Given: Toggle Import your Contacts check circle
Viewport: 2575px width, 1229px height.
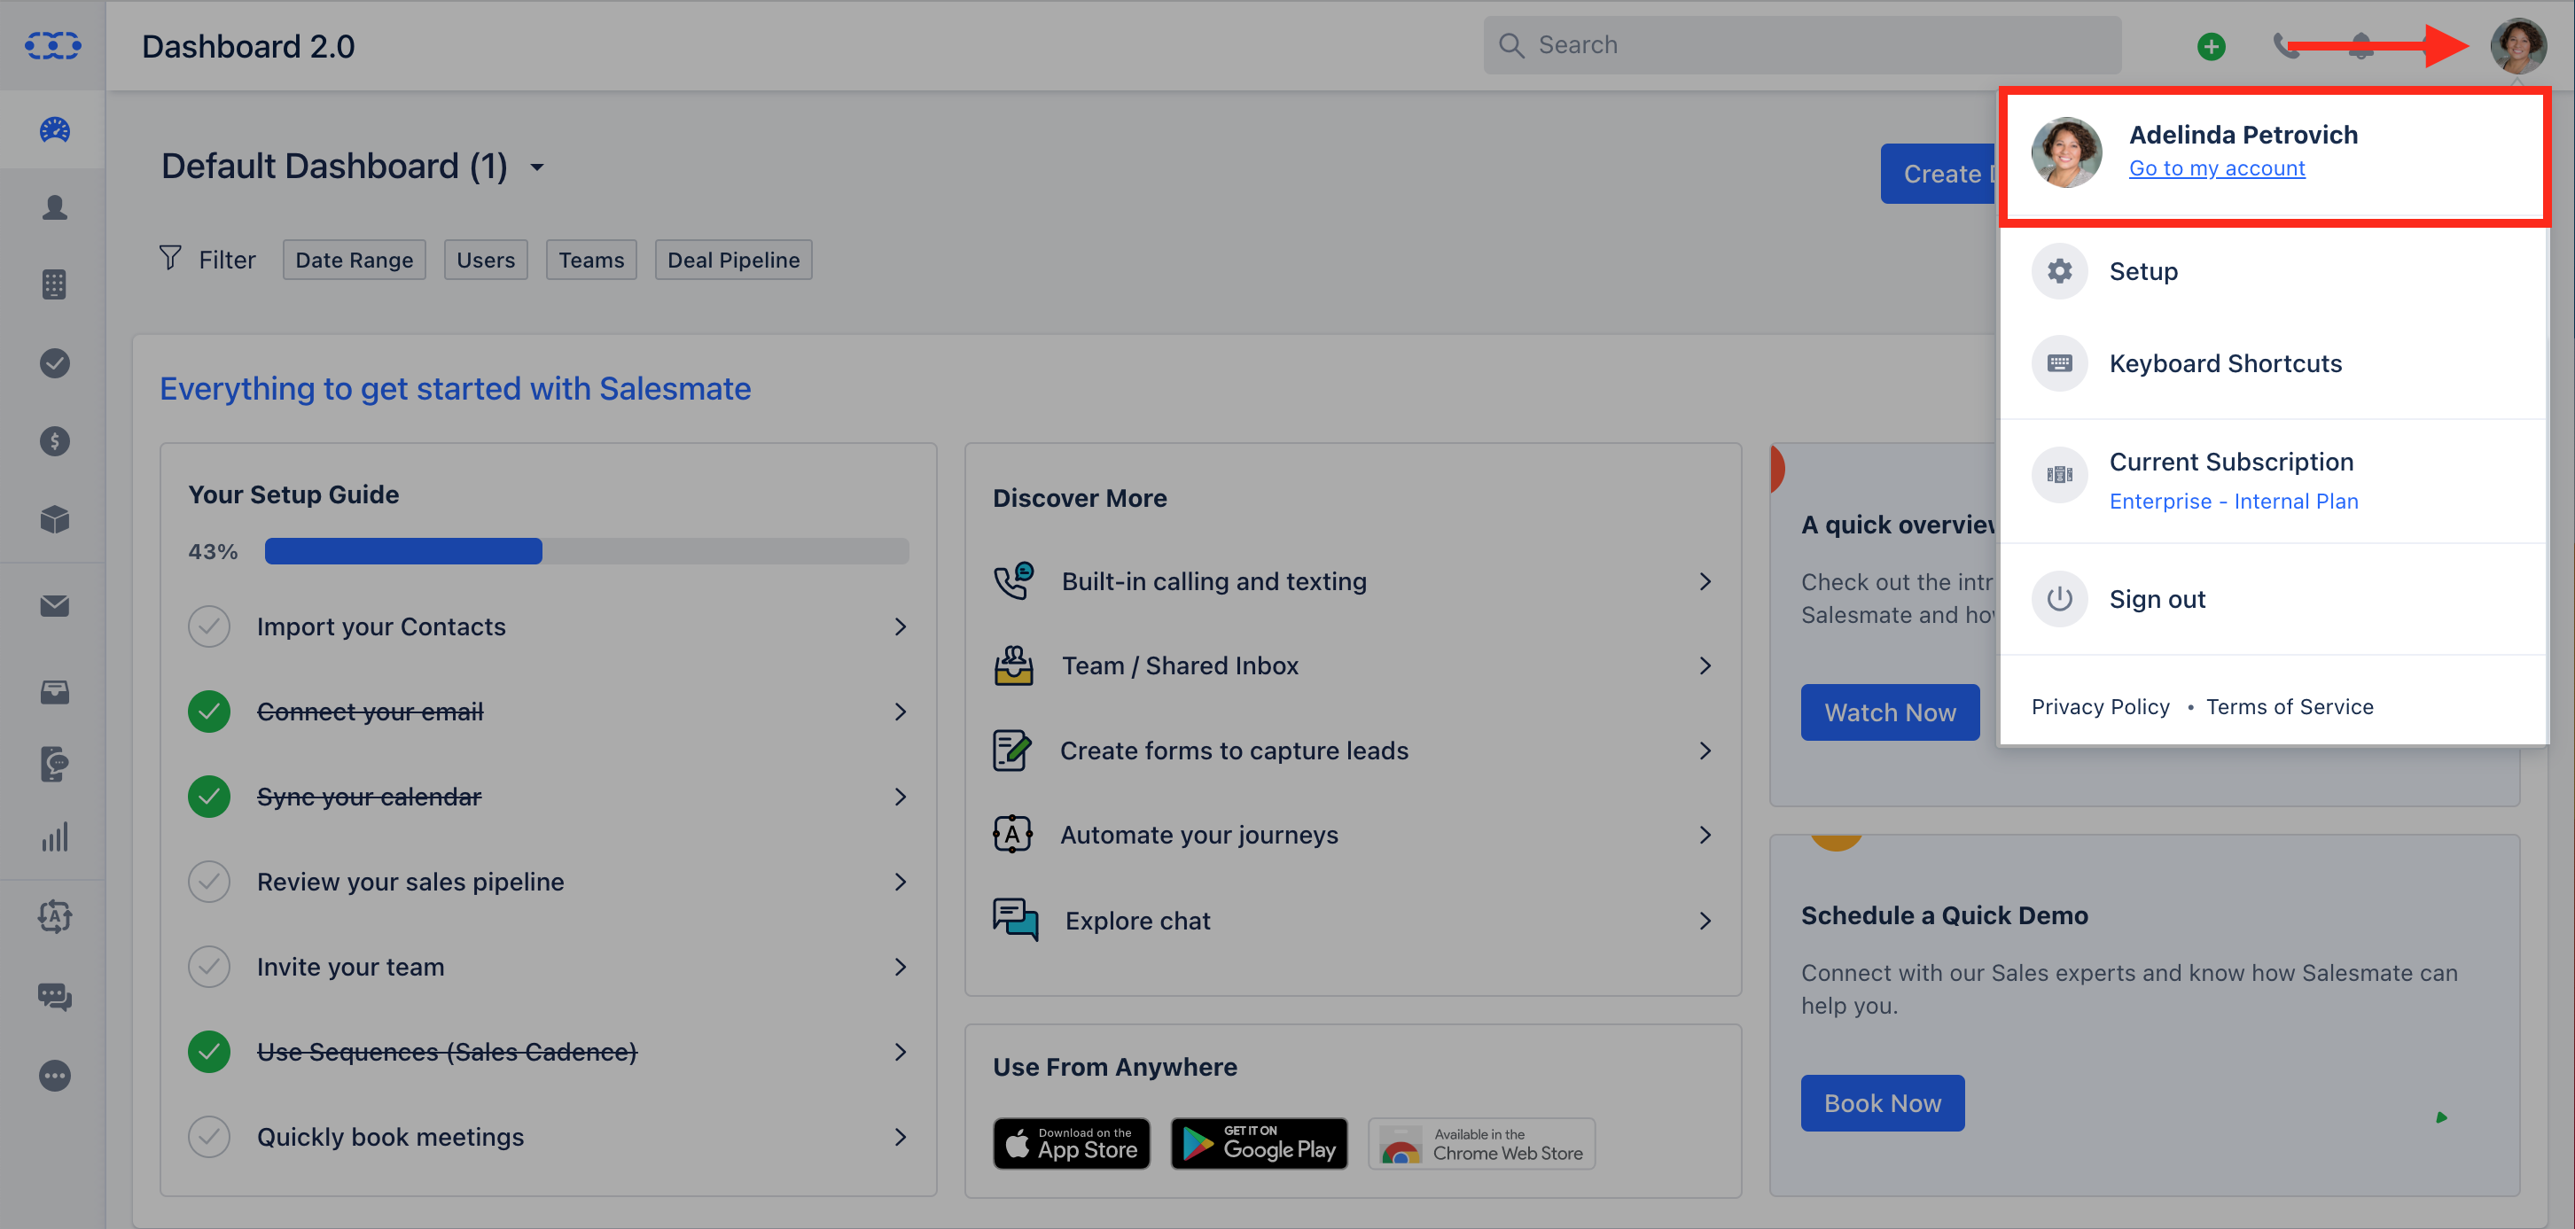Looking at the screenshot, I should pyautogui.click(x=209, y=626).
